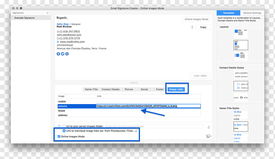Click the Facebook icon in the signature preview
Viewport: 275px width, 159px height.
58,54
